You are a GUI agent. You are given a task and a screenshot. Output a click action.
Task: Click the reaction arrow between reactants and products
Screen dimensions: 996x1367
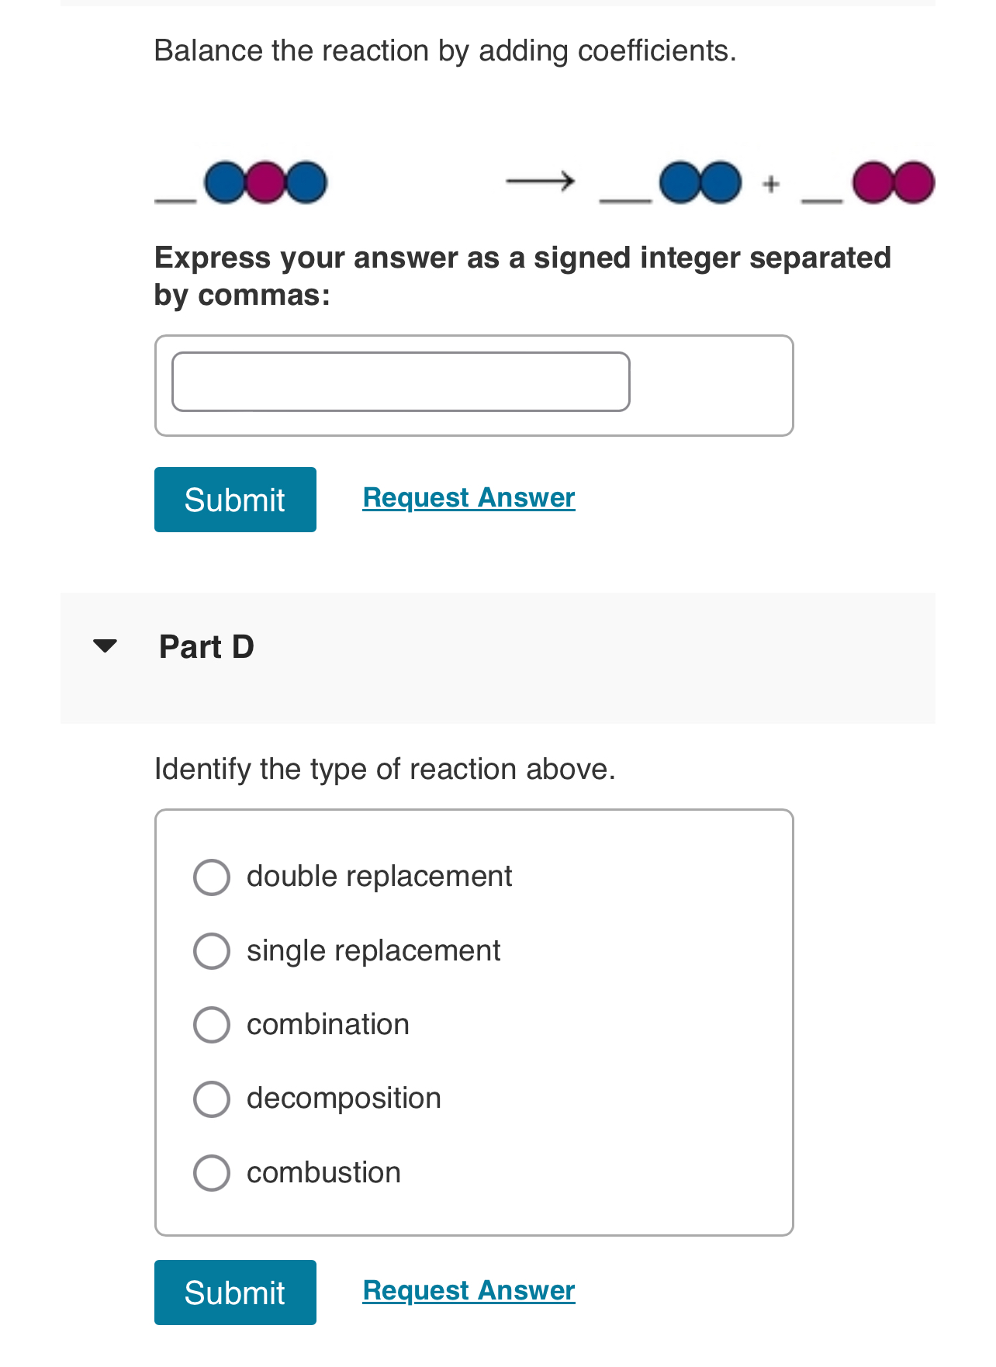coord(539,181)
